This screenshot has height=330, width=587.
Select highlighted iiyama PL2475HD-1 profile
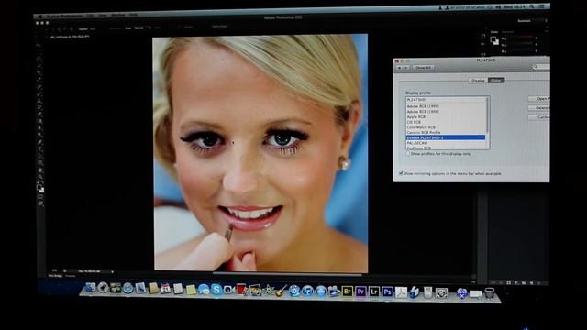pyautogui.click(x=446, y=137)
